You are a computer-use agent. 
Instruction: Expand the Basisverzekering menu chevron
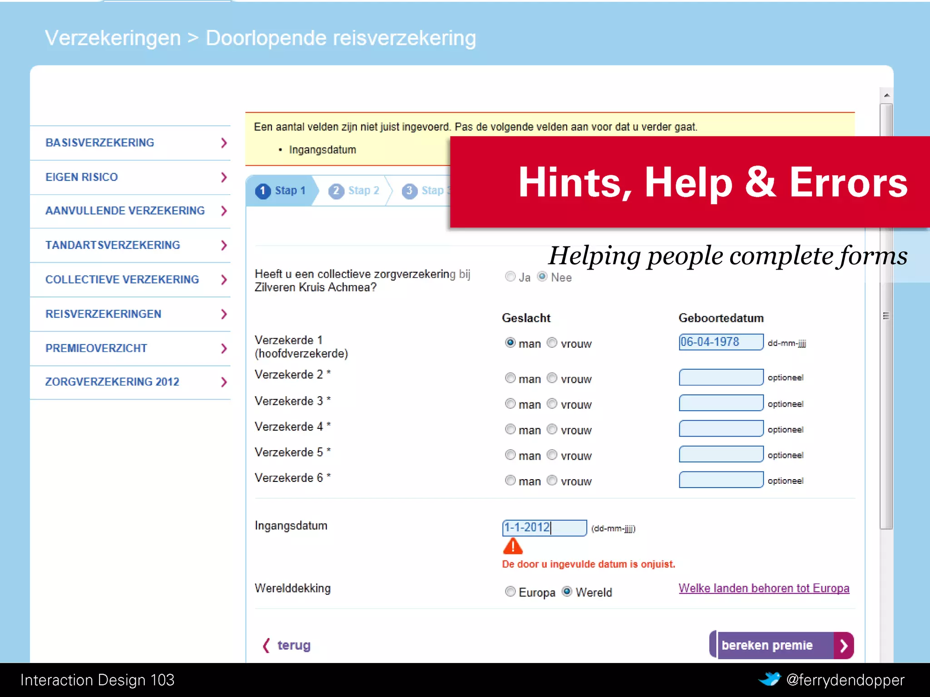[x=223, y=143]
